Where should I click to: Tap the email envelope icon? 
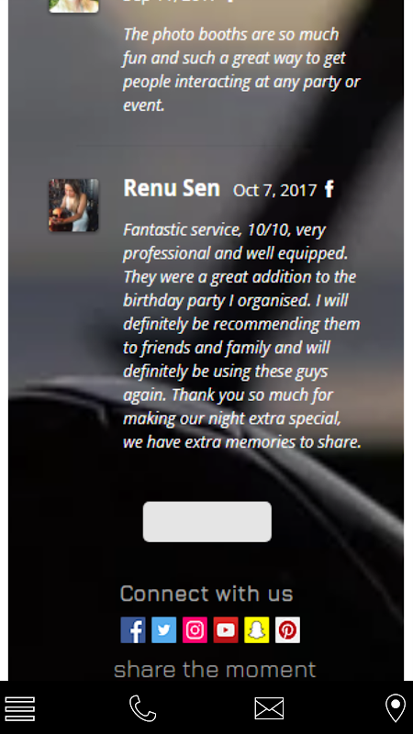tap(269, 708)
